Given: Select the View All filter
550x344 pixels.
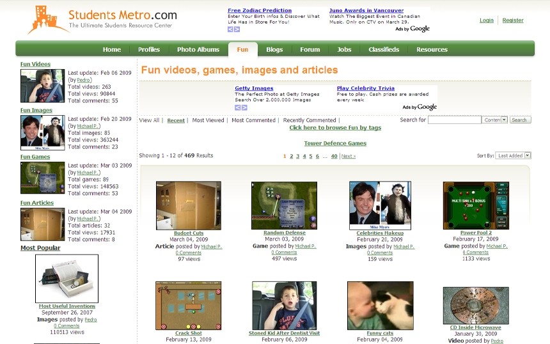Looking at the screenshot, I should [149, 120].
